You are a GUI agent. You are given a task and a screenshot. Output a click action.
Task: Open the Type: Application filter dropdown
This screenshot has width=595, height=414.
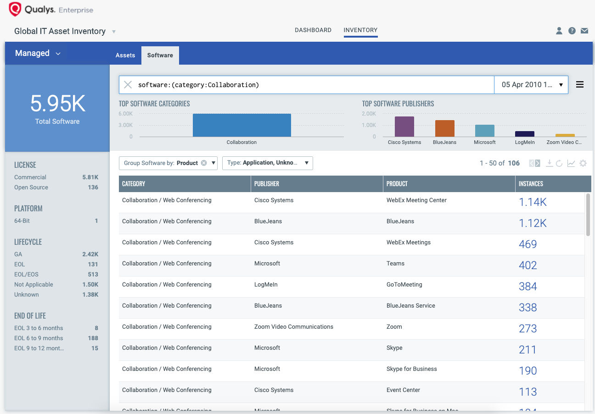268,163
